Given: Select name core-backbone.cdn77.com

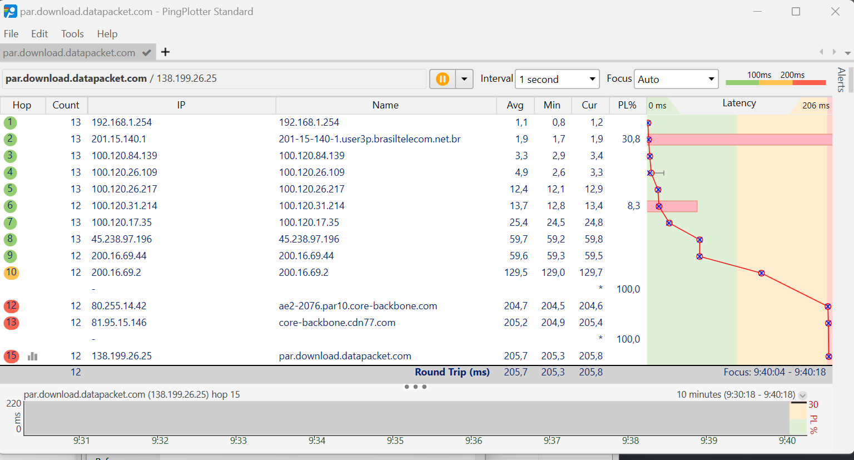Looking at the screenshot, I should click(337, 323).
